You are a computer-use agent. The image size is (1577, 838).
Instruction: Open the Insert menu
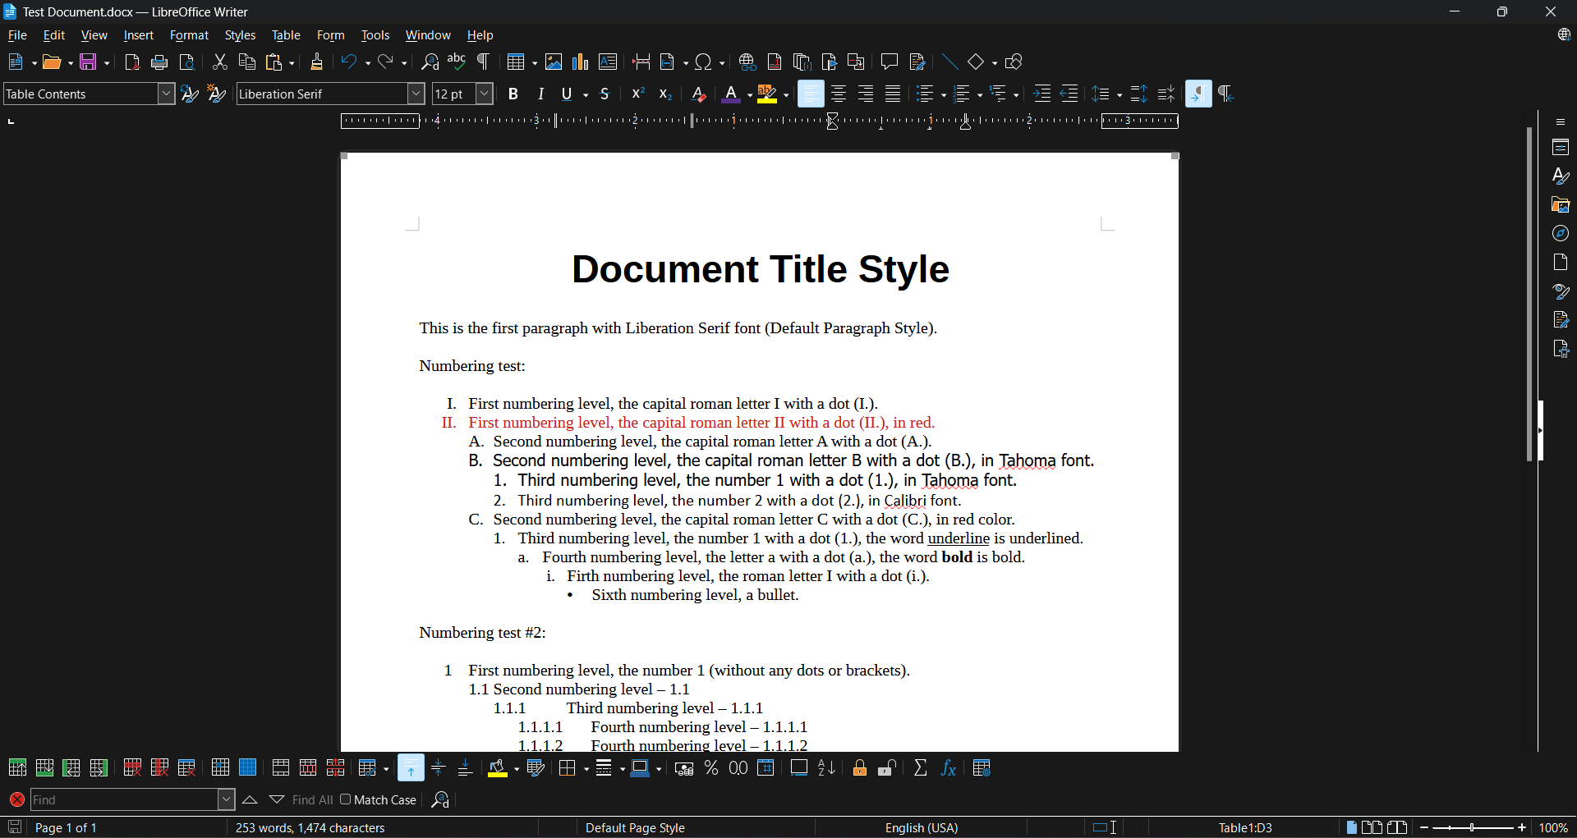[138, 35]
